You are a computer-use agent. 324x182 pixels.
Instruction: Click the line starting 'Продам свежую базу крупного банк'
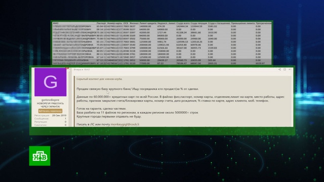click(138, 89)
